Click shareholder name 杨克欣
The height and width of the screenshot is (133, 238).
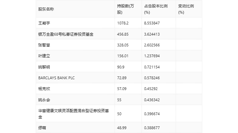click(x=44, y=89)
